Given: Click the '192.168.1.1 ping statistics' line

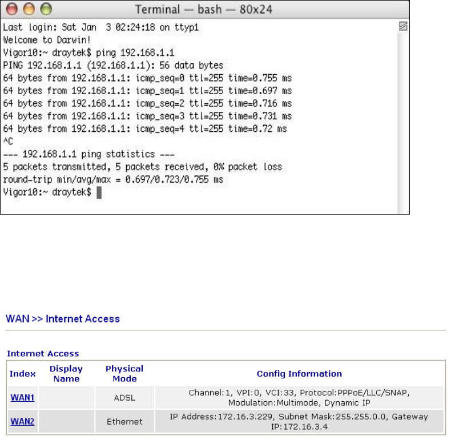Looking at the screenshot, I should 88,155.
